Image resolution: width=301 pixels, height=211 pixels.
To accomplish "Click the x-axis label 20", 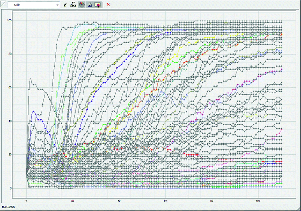I will point(73,201).
